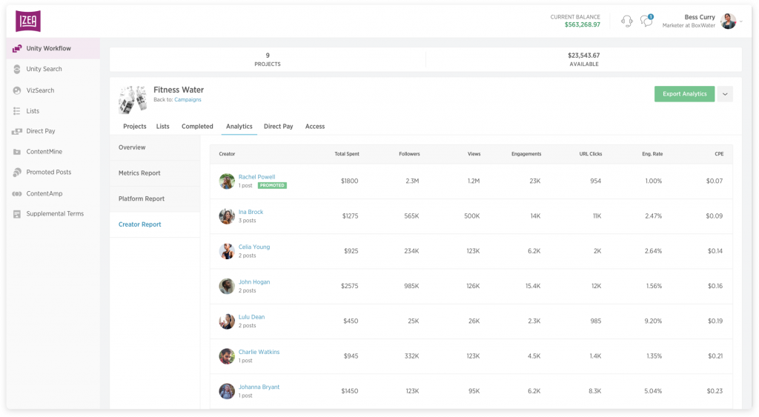The width and height of the screenshot is (759, 417).
Task: Select the Direct Pay campaign tab
Action: click(278, 127)
